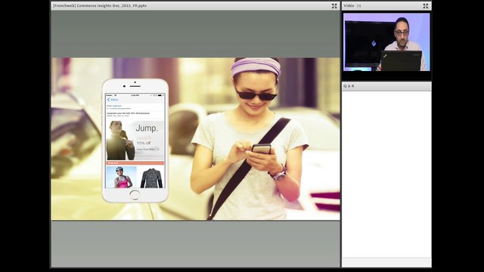Expand the presentation pod to full screen

[x=334, y=6]
